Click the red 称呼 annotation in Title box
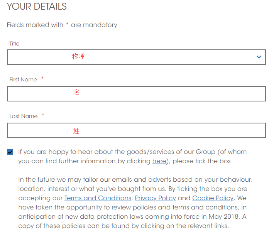269x238 pixels. 78,56
